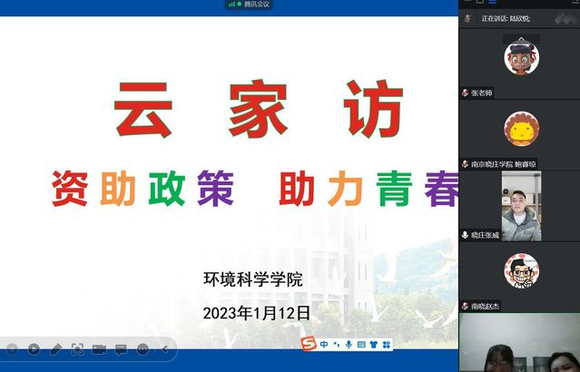Open Sogou skin shirt icon
The width and height of the screenshot is (580, 372).
[374, 345]
